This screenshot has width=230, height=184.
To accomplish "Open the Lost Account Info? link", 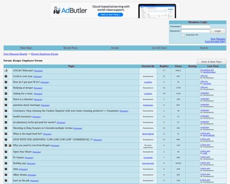I will pyautogui.click(x=215, y=41).
